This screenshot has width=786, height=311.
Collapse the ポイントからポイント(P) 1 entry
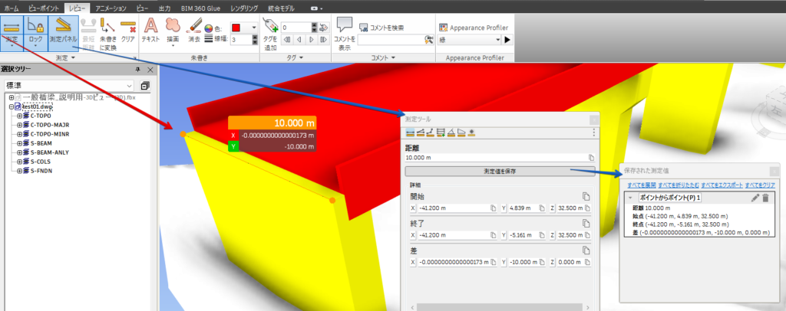pyautogui.click(x=630, y=198)
